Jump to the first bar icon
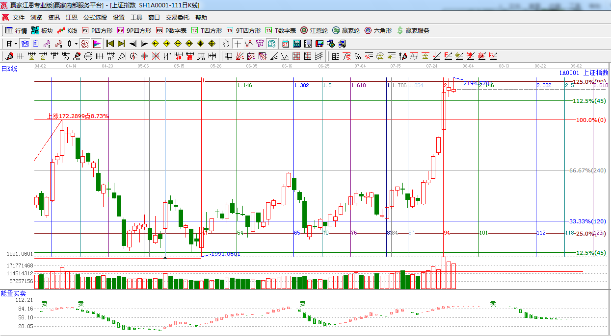 point(110,44)
